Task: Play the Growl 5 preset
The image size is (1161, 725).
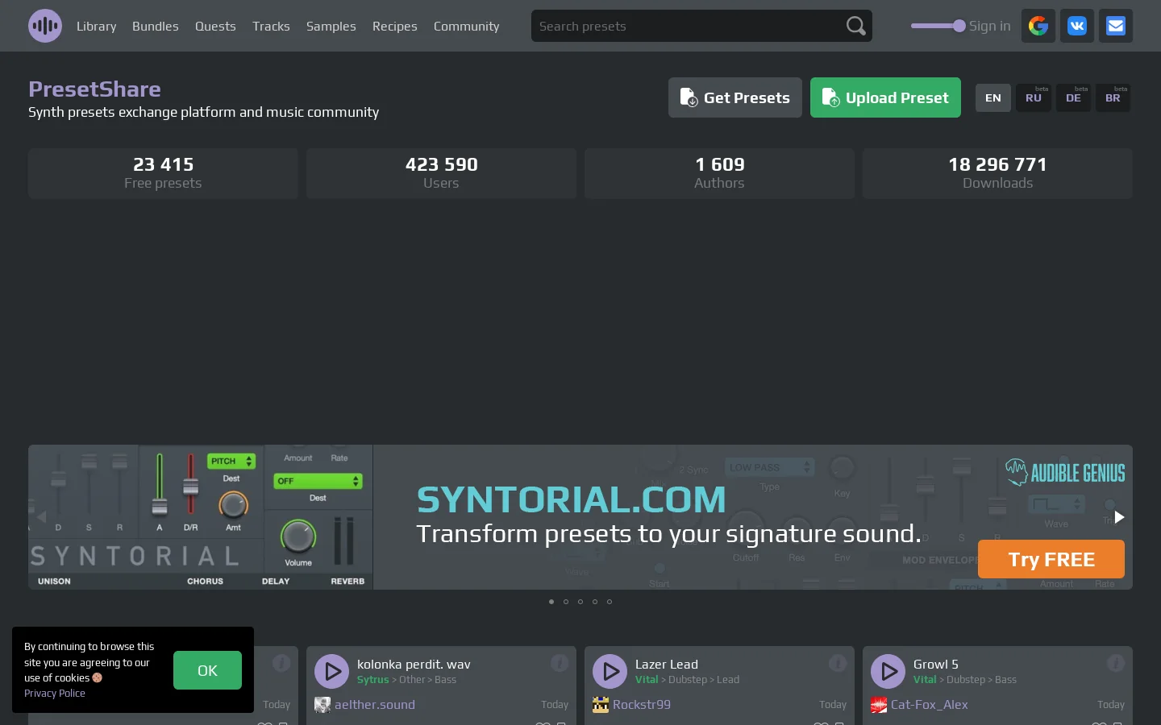Action: click(888, 671)
